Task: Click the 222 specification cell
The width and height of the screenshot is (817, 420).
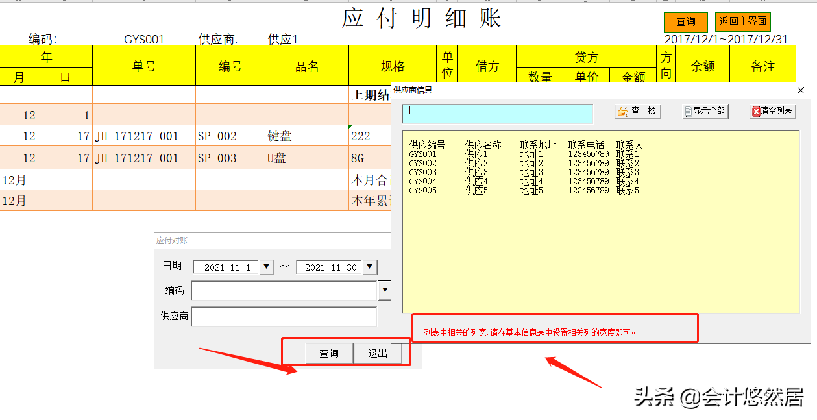Action: (370, 136)
